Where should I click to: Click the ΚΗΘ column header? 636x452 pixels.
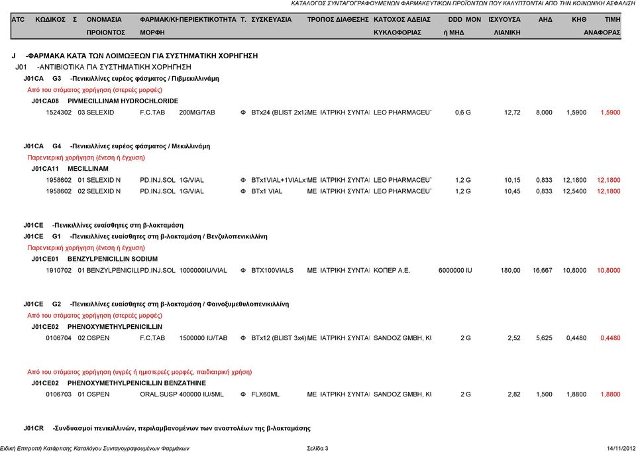579,19
